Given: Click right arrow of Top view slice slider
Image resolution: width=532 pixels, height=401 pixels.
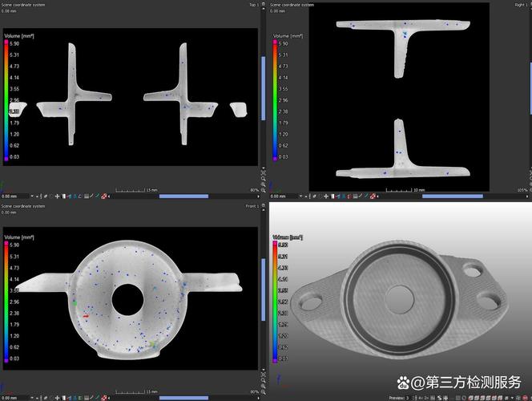Looking at the screenshot, I should coord(259,196).
